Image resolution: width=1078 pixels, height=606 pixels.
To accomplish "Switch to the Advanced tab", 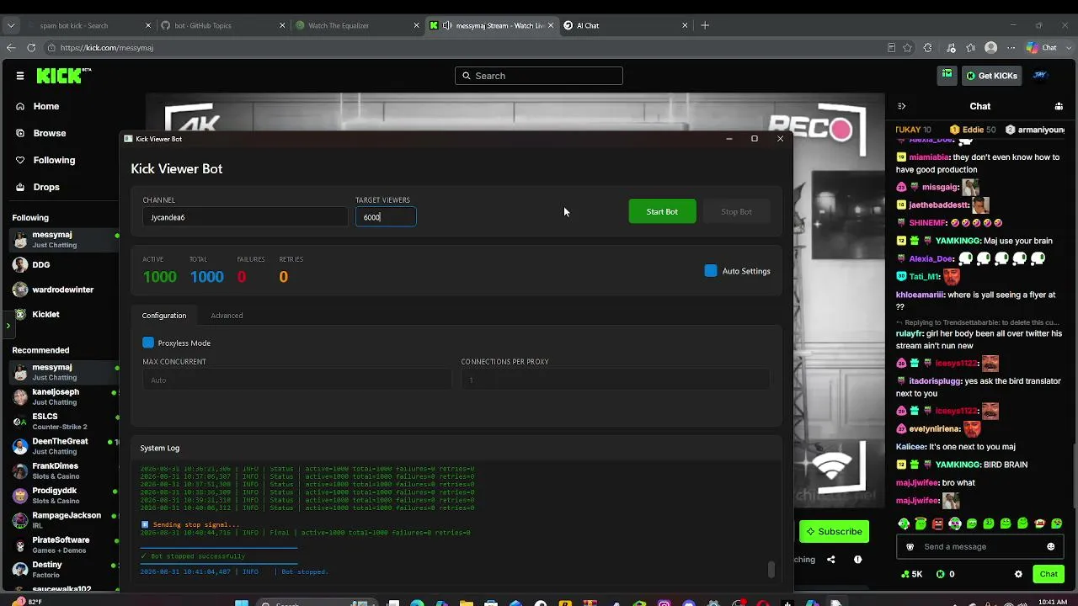I will 227,316.
